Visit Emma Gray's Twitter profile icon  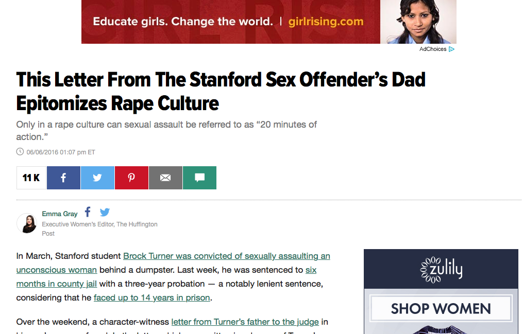[105, 212]
